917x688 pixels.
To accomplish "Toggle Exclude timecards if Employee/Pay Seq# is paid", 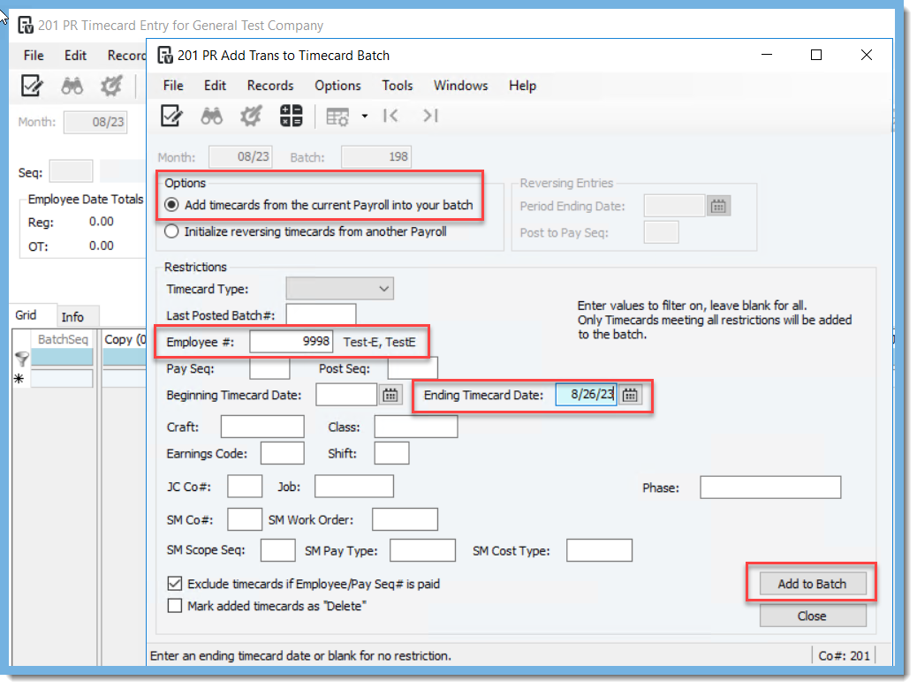I will coord(174,584).
